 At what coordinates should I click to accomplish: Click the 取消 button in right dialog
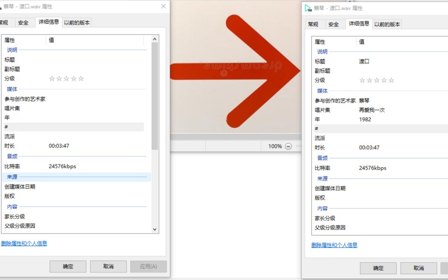(x=418, y=268)
